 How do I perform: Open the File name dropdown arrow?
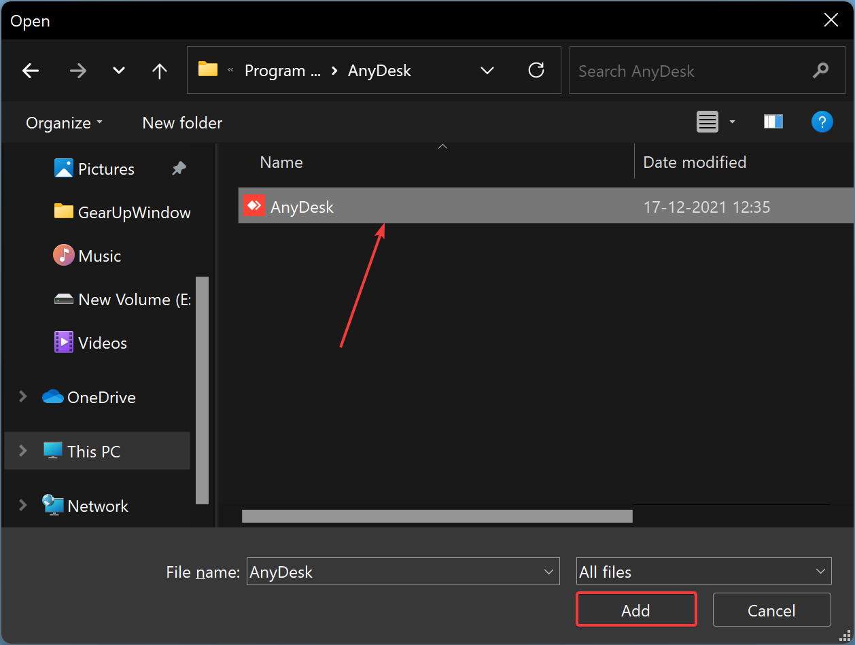(549, 572)
